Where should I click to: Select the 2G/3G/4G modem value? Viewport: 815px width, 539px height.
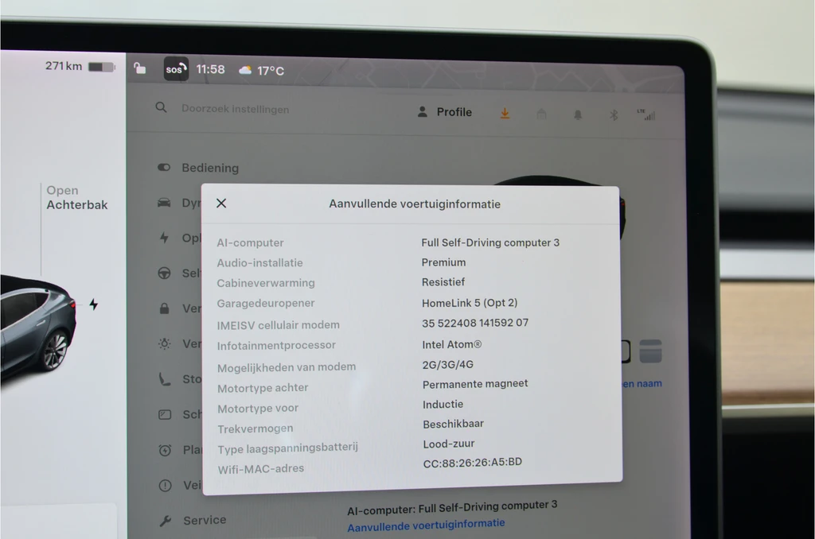click(x=447, y=365)
